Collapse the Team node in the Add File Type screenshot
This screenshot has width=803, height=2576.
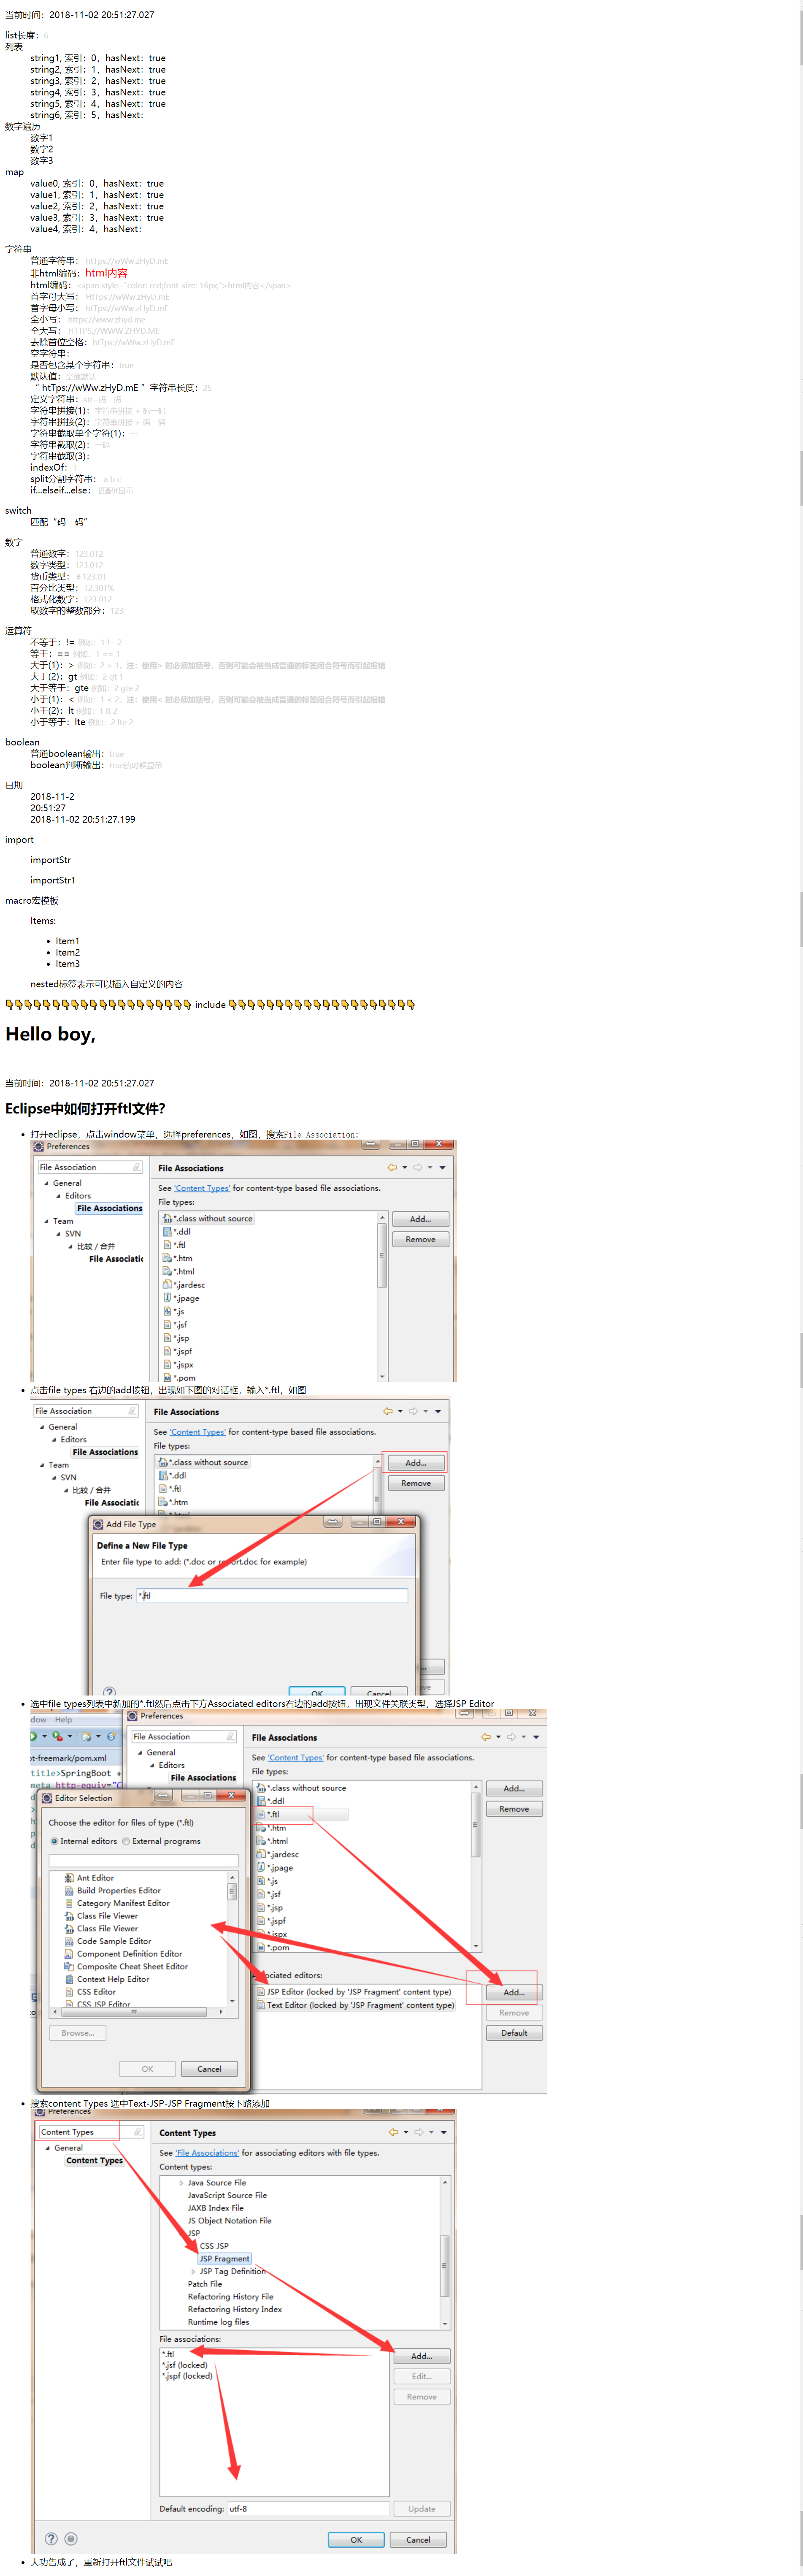42,1465
